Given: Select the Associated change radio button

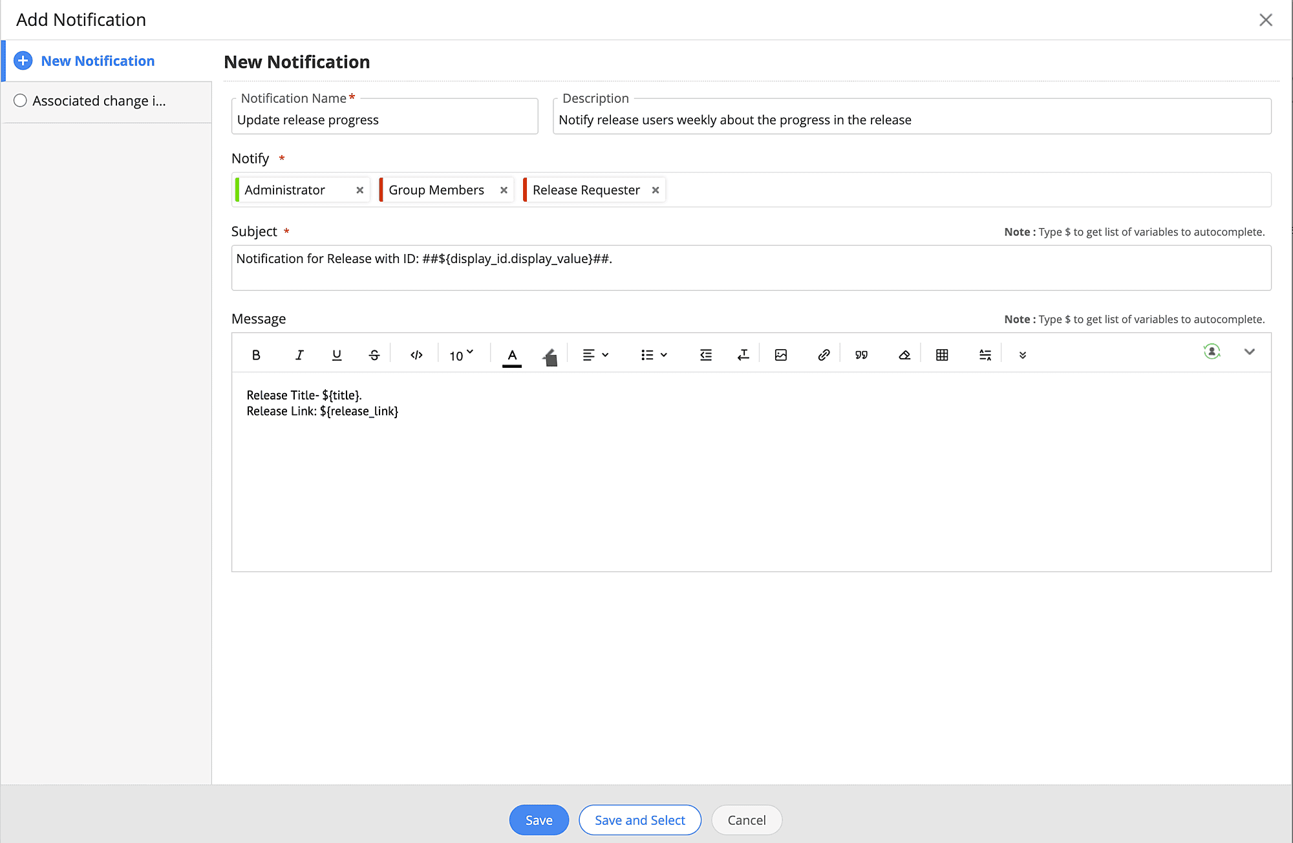Looking at the screenshot, I should point(21,101).
